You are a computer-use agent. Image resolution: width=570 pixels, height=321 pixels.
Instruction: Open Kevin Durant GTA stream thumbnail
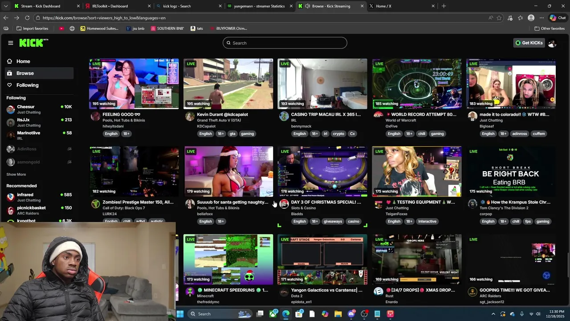228,84
